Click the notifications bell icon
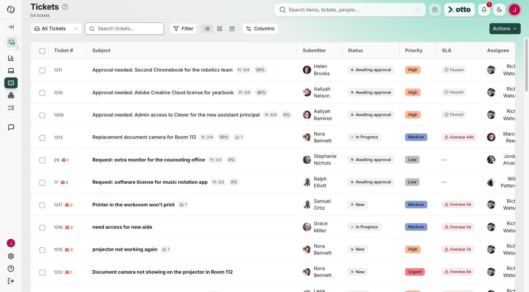This screenshot has height=292, width=529. (x=484, y=10)
